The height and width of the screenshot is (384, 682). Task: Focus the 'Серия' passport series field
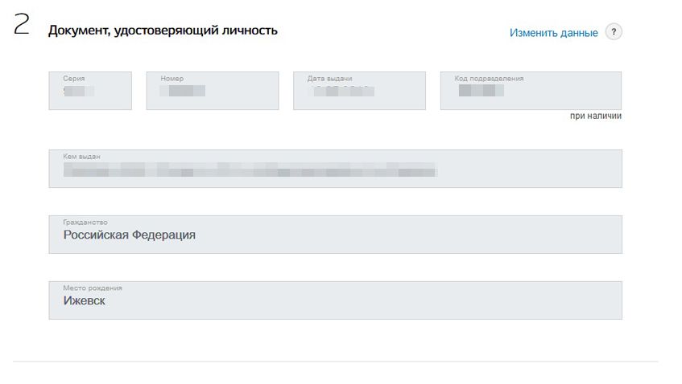[x=90, y=91]
